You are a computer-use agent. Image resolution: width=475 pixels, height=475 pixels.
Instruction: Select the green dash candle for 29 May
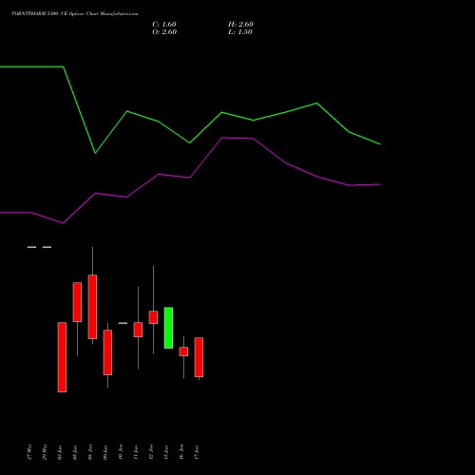(x=47, y=247)
